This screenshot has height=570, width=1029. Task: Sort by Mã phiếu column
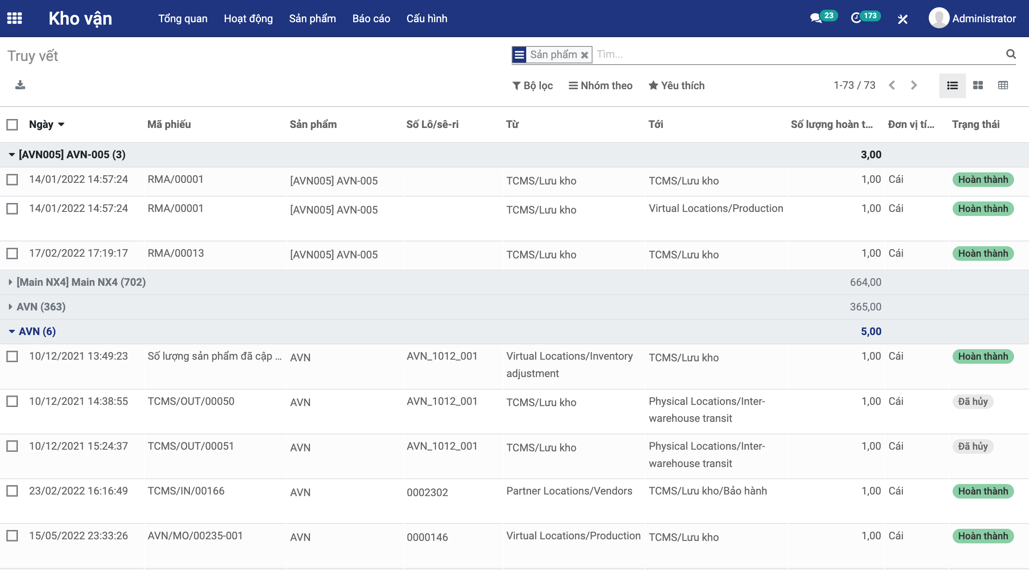[169, 124]
